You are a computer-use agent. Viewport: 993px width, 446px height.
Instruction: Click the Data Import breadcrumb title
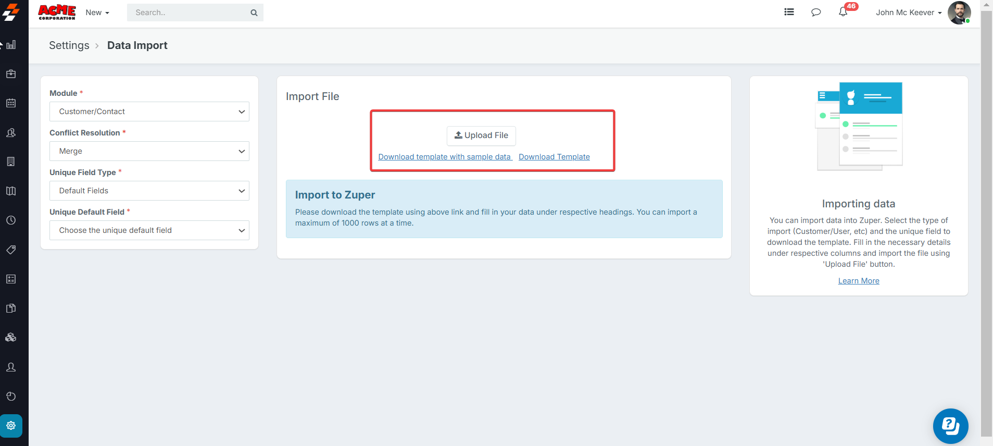137,45
